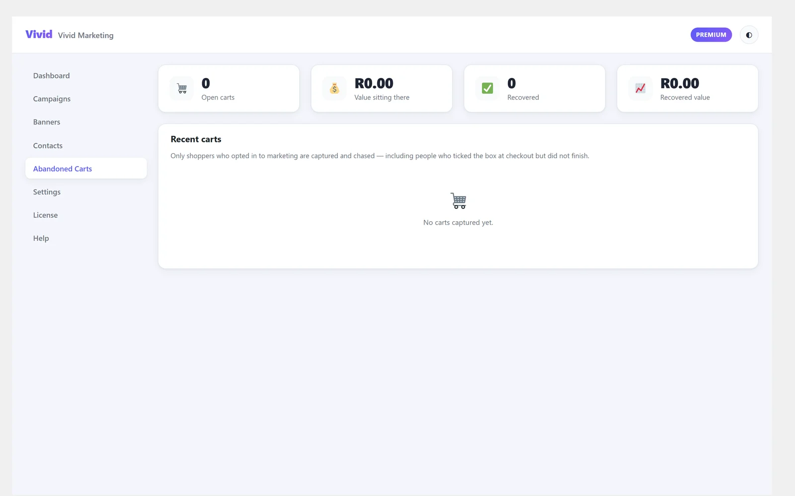Click the empty cart icon in Recent carts
The image size is (795, 496).
click(458, 200)
